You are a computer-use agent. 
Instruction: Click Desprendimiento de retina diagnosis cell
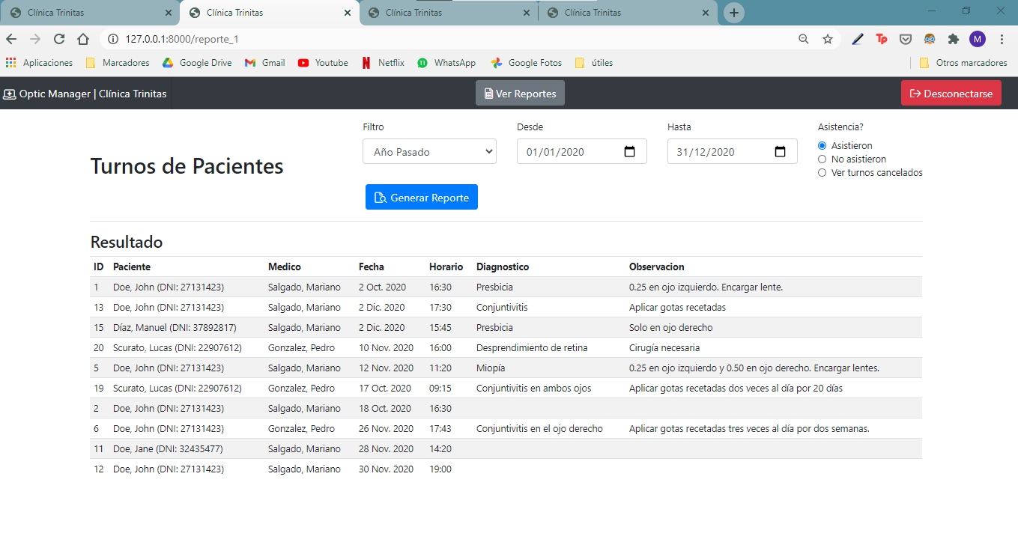click(x=532, y=347)
